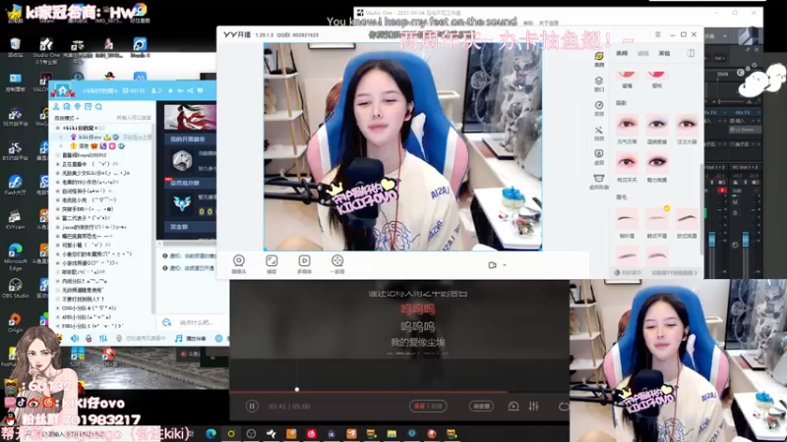The width and height of the screenshot is (787, 442).
Task: Expand the small arrow beside camera icon
Action: 505,265
